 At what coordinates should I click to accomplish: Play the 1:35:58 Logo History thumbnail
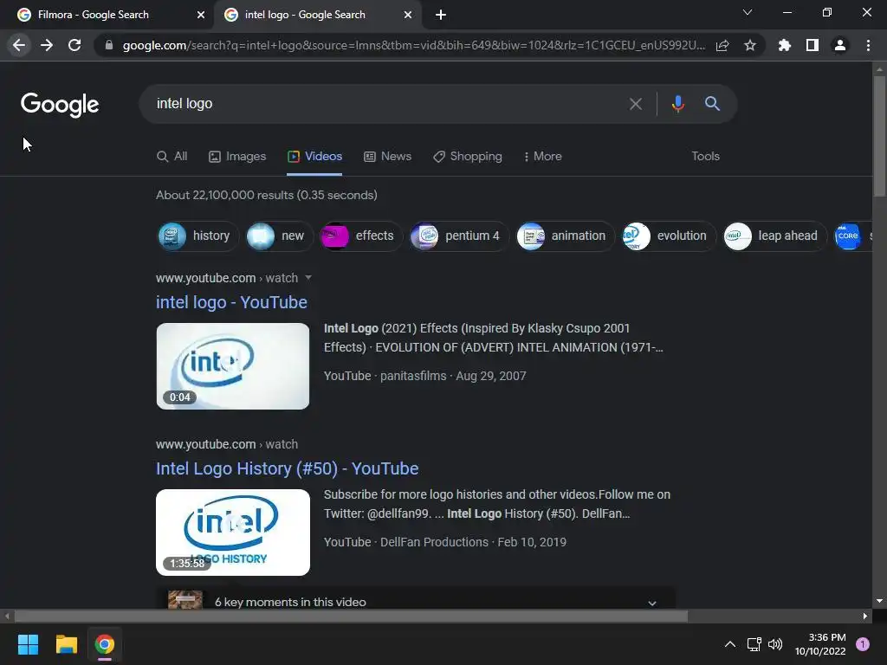point(232,533)
